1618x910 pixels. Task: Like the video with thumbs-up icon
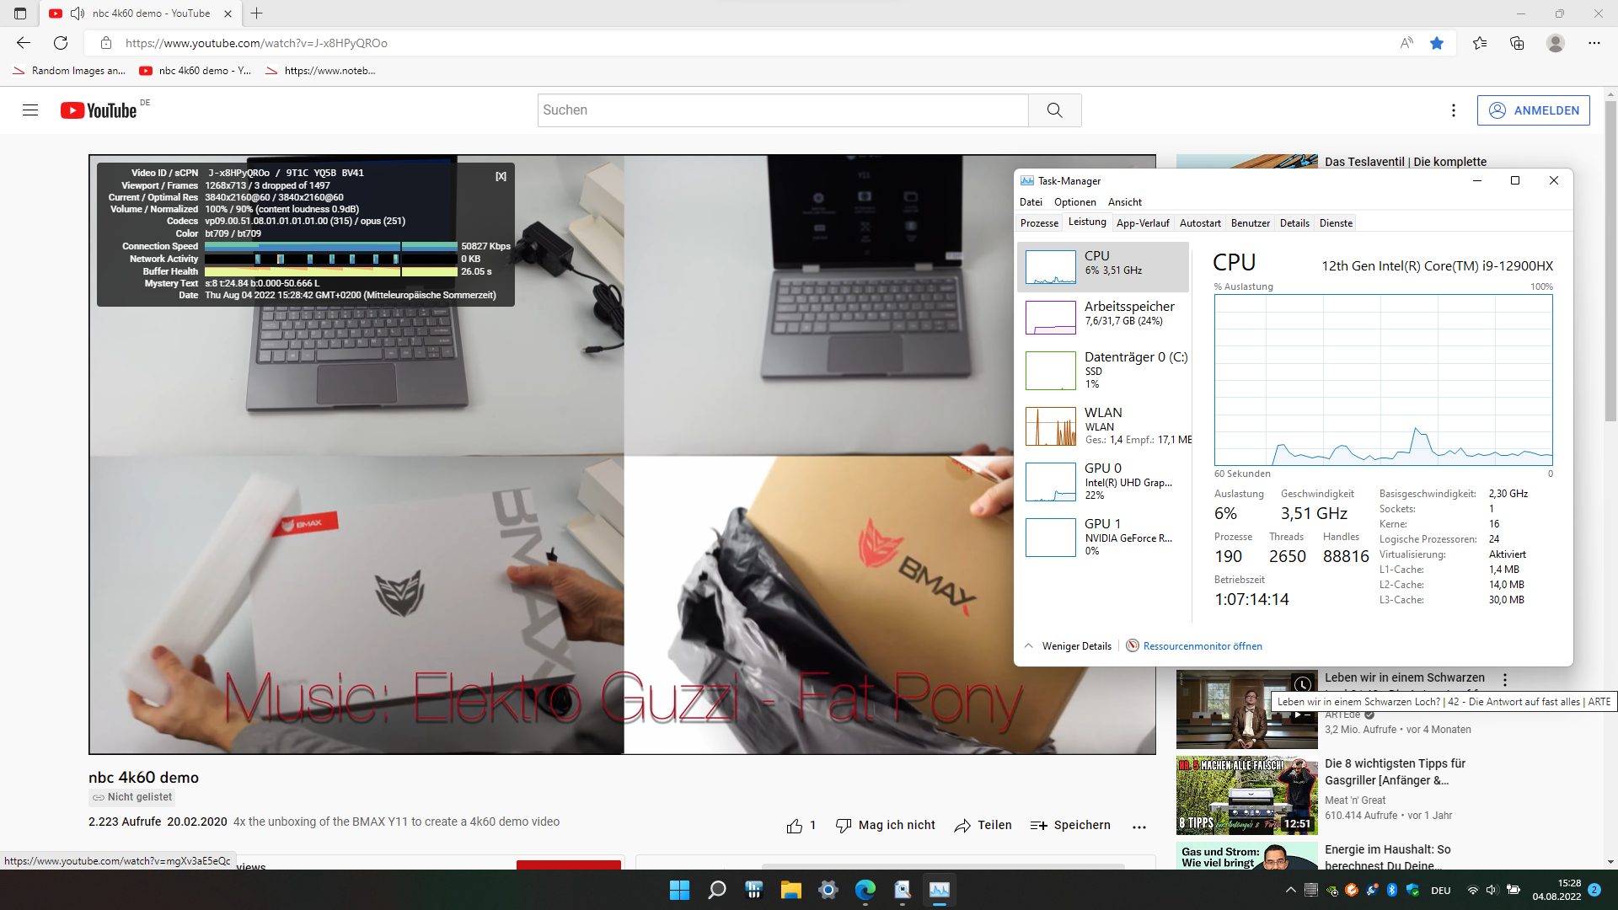click(794, 826)
